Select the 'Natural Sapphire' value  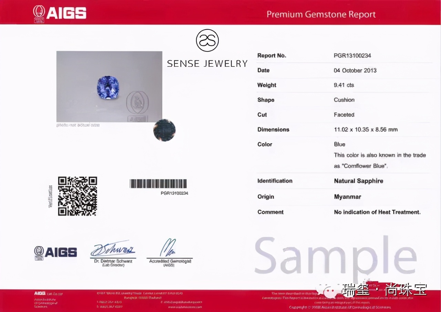tap(359, 181)
